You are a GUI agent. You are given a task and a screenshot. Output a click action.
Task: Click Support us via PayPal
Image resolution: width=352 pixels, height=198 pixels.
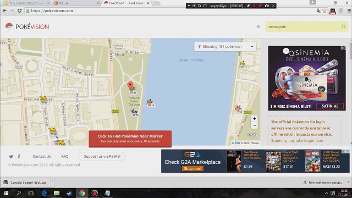click(x=102, y=156)
